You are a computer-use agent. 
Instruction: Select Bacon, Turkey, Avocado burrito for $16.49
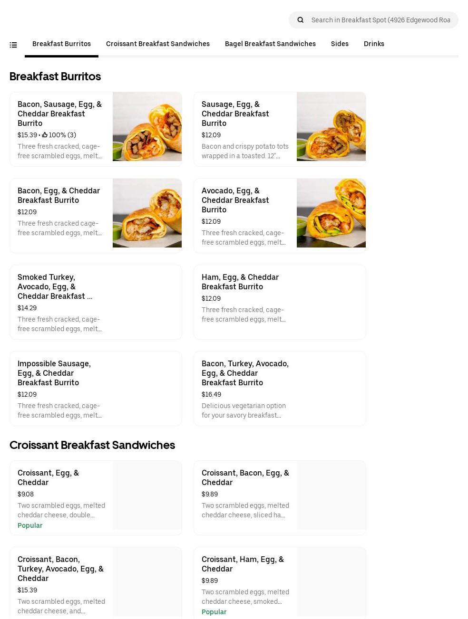(280, 389)
